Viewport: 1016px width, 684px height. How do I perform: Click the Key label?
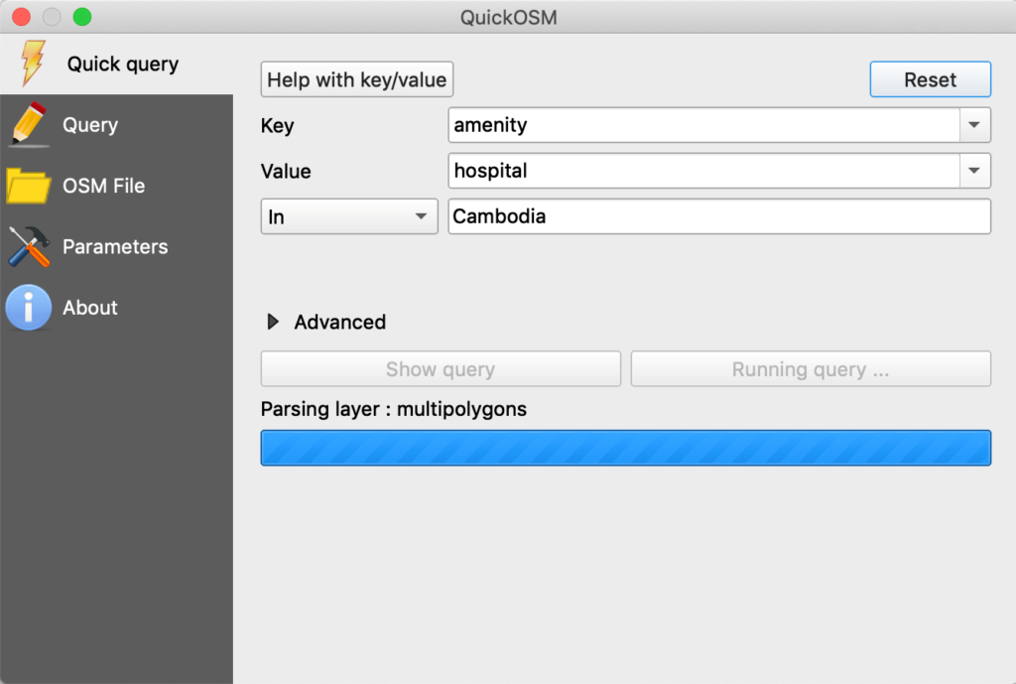[x=278, y=125]
